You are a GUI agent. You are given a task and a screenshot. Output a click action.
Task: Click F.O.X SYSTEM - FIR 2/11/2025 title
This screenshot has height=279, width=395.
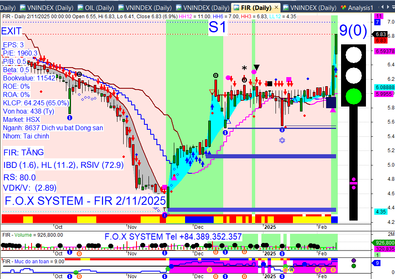coord(85,201)
